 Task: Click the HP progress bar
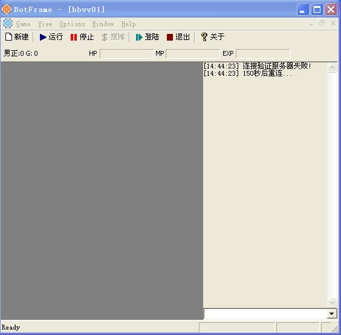[x=126, y=54]
